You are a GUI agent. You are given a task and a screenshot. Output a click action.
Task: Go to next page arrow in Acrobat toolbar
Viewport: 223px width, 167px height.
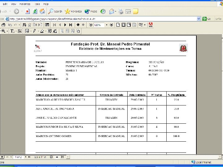65,25
